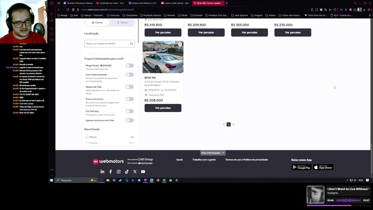
Task: Switch to Leowo Reddit tab
Action: coord(175,3)
